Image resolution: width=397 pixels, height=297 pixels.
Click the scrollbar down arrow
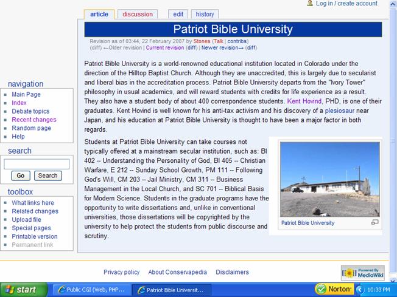tap(393, 279)
